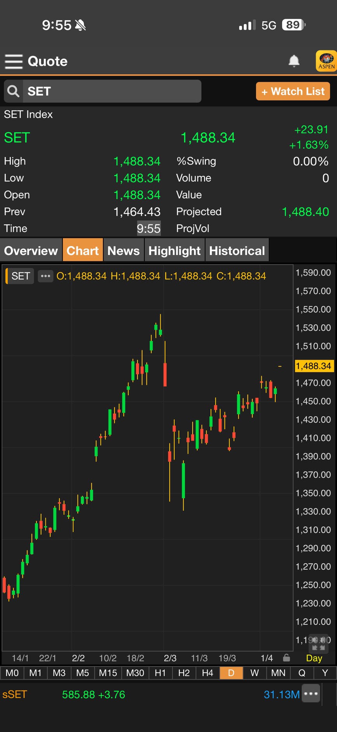The width and height of the screenshot is (337, 732).
Task: Choose the MN monthly timeframe
Action: pos(278,673)
